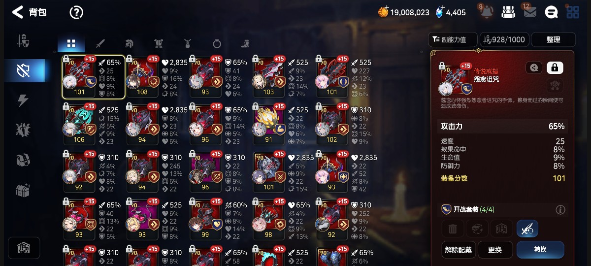Click the 整理 button
The width and height of the screenshot is (591, 266).
pos(553,39)
